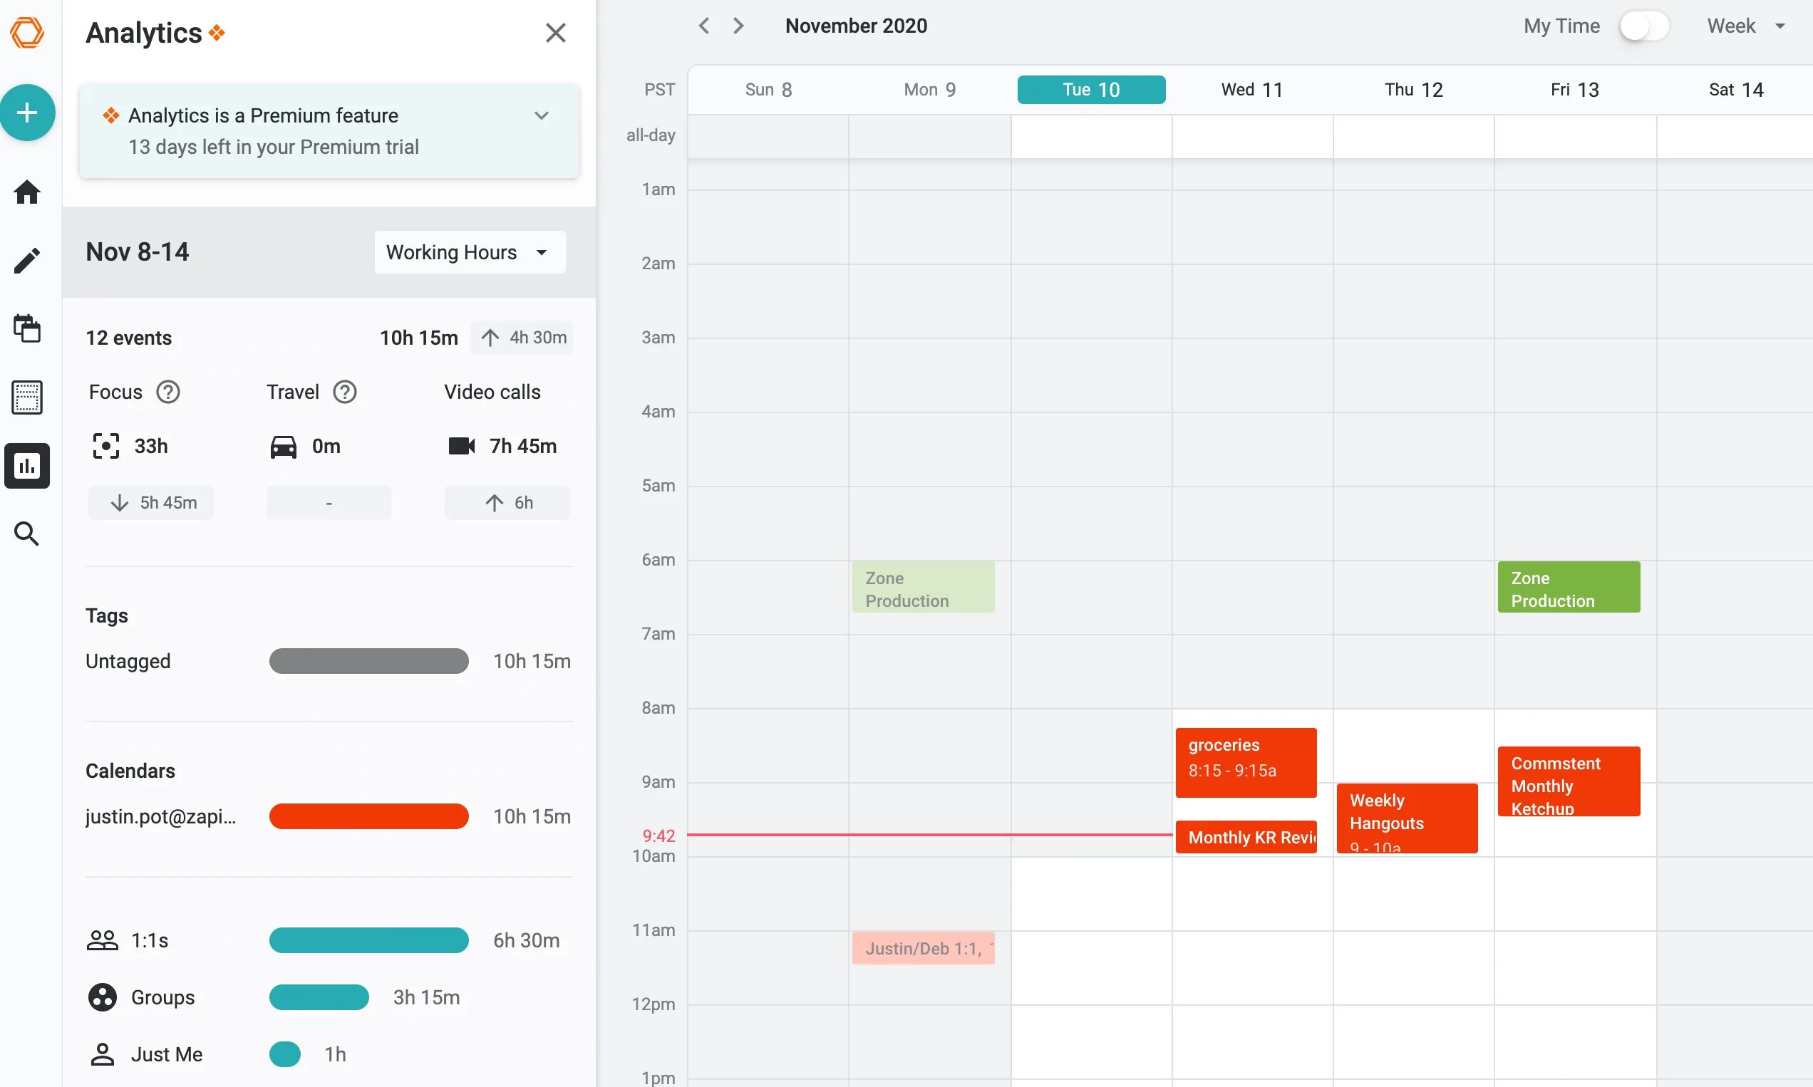Click the plus create event button
1813x1087 pixels.
tap(27, 113)
